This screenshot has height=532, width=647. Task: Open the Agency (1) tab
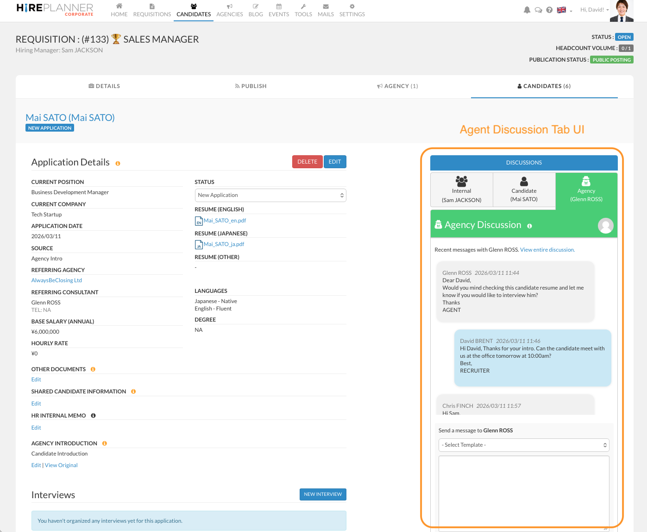397,86
